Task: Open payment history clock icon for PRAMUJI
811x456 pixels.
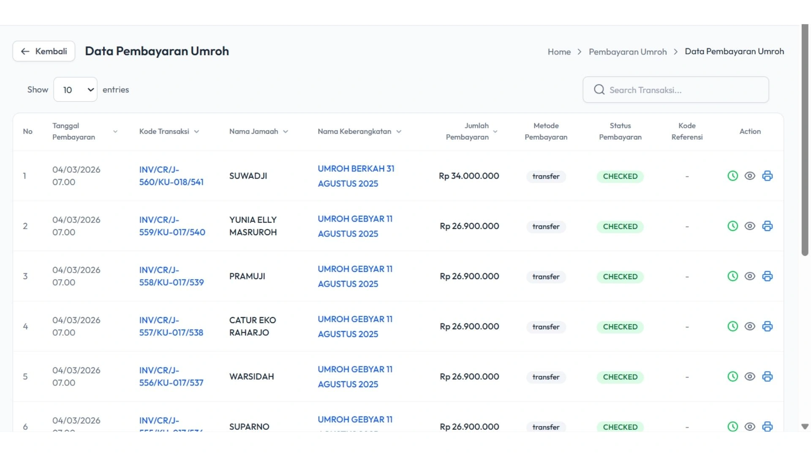Action: [732, 276]
